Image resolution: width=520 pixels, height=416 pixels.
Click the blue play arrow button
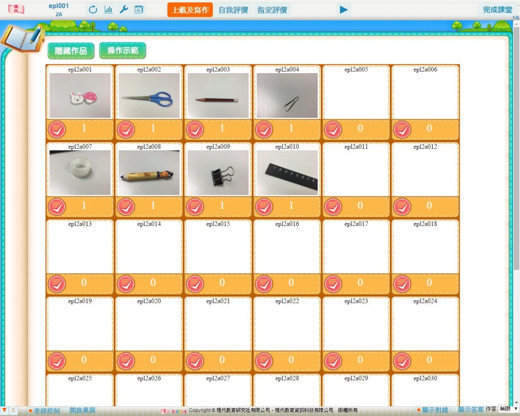click(x=344, y=10)
